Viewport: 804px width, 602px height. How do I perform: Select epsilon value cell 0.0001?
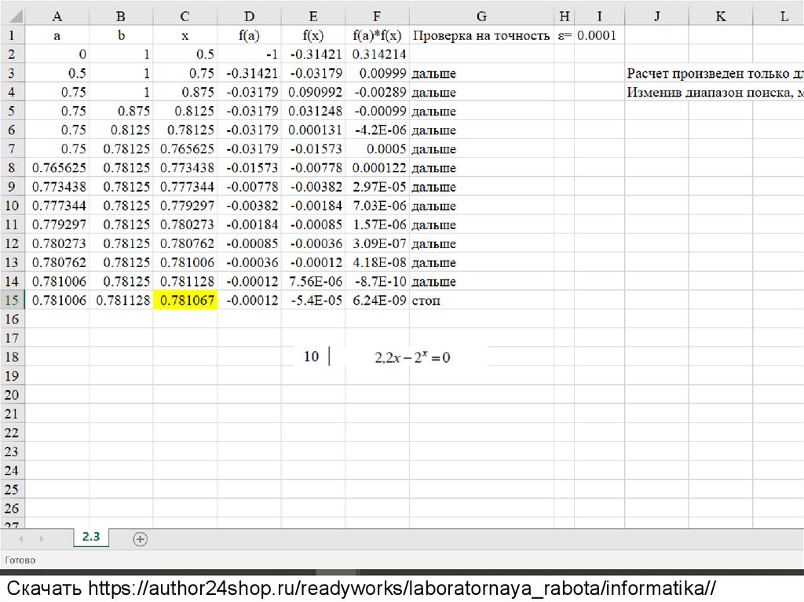pyautogui.click(x=599, y=35)
